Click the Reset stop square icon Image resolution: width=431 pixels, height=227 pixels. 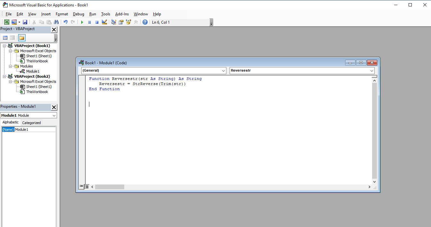(97, 22)
